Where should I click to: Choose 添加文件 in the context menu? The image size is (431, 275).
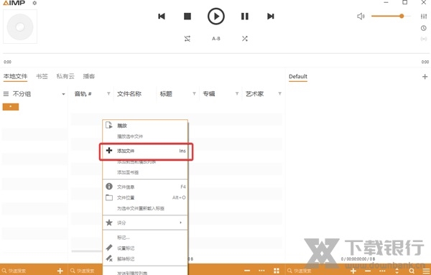(x=145, y=151)
